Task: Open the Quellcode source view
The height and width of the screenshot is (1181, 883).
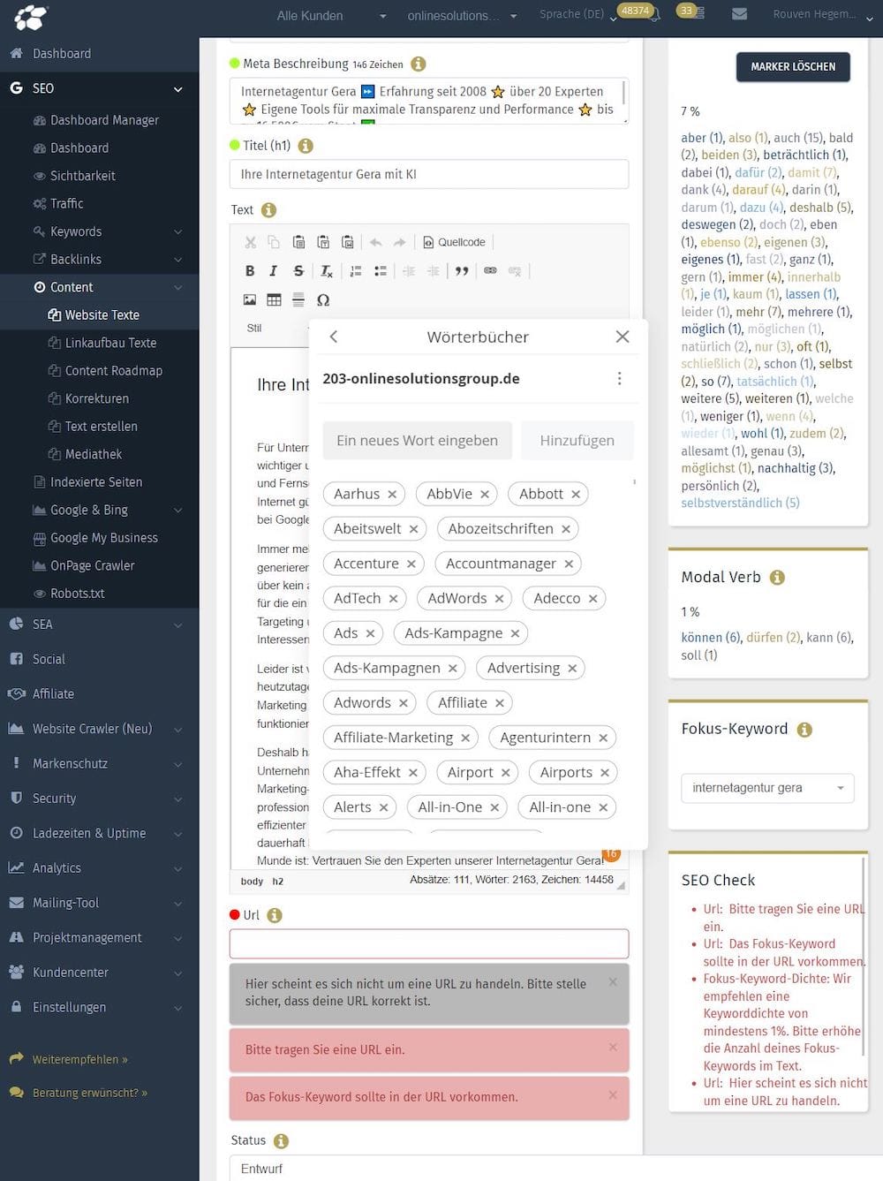Action: (x=454, y=242)
